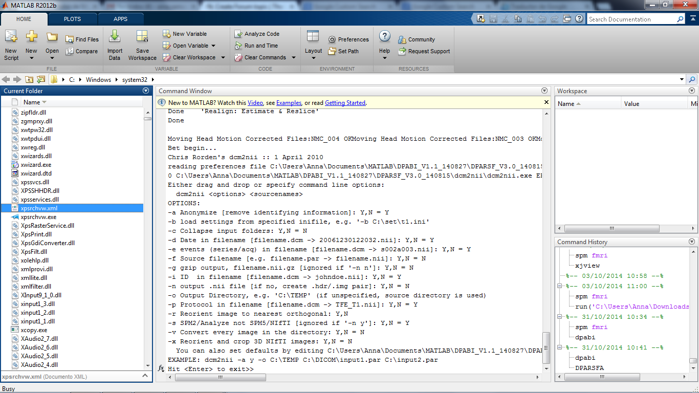Select xwizard.exe in the Current Folder list
Screen dimensions: 699x393
tap(36, 165)
